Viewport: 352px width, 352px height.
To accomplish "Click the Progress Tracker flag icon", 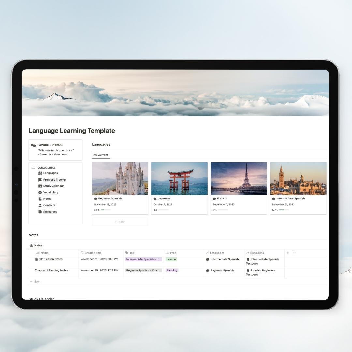I will (40, 180).
